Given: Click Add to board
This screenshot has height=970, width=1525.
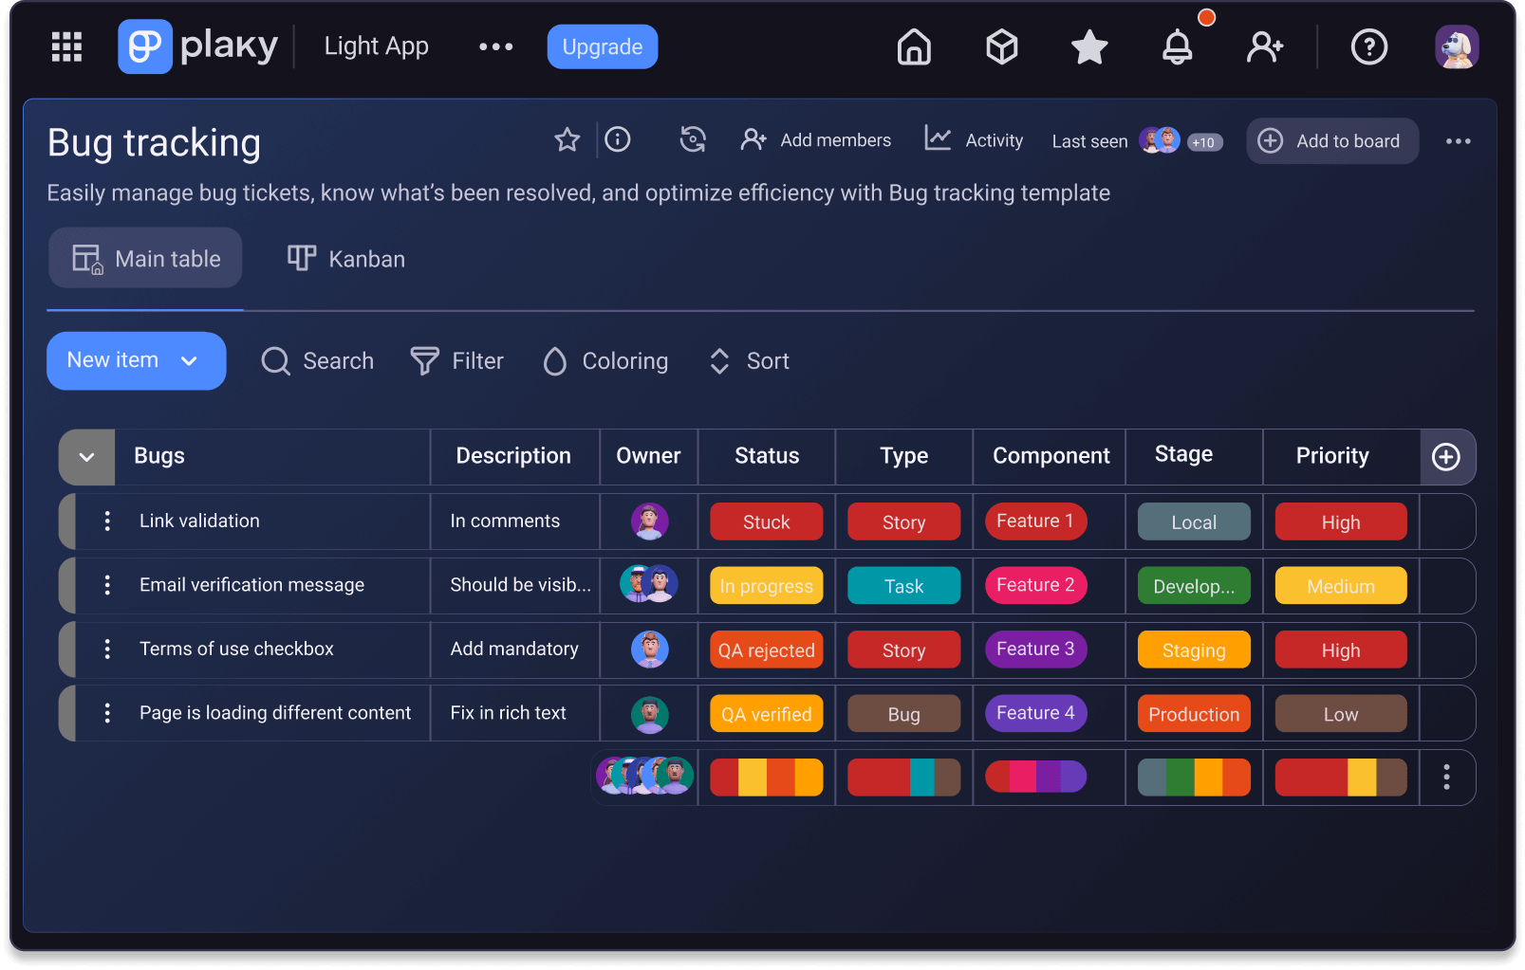Looking at the screenshot, I should click(1332, 140).
